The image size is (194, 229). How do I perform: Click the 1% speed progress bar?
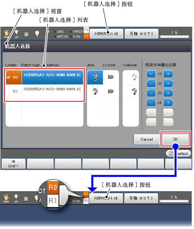pos(174,37)
